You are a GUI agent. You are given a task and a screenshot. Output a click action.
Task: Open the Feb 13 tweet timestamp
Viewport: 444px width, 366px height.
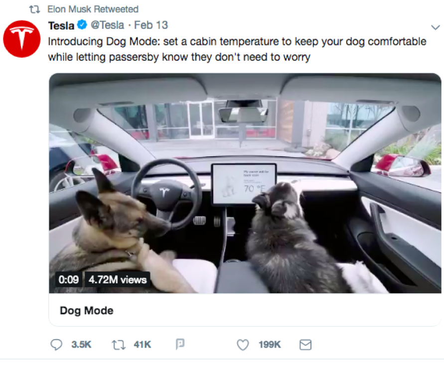point(151,25)
